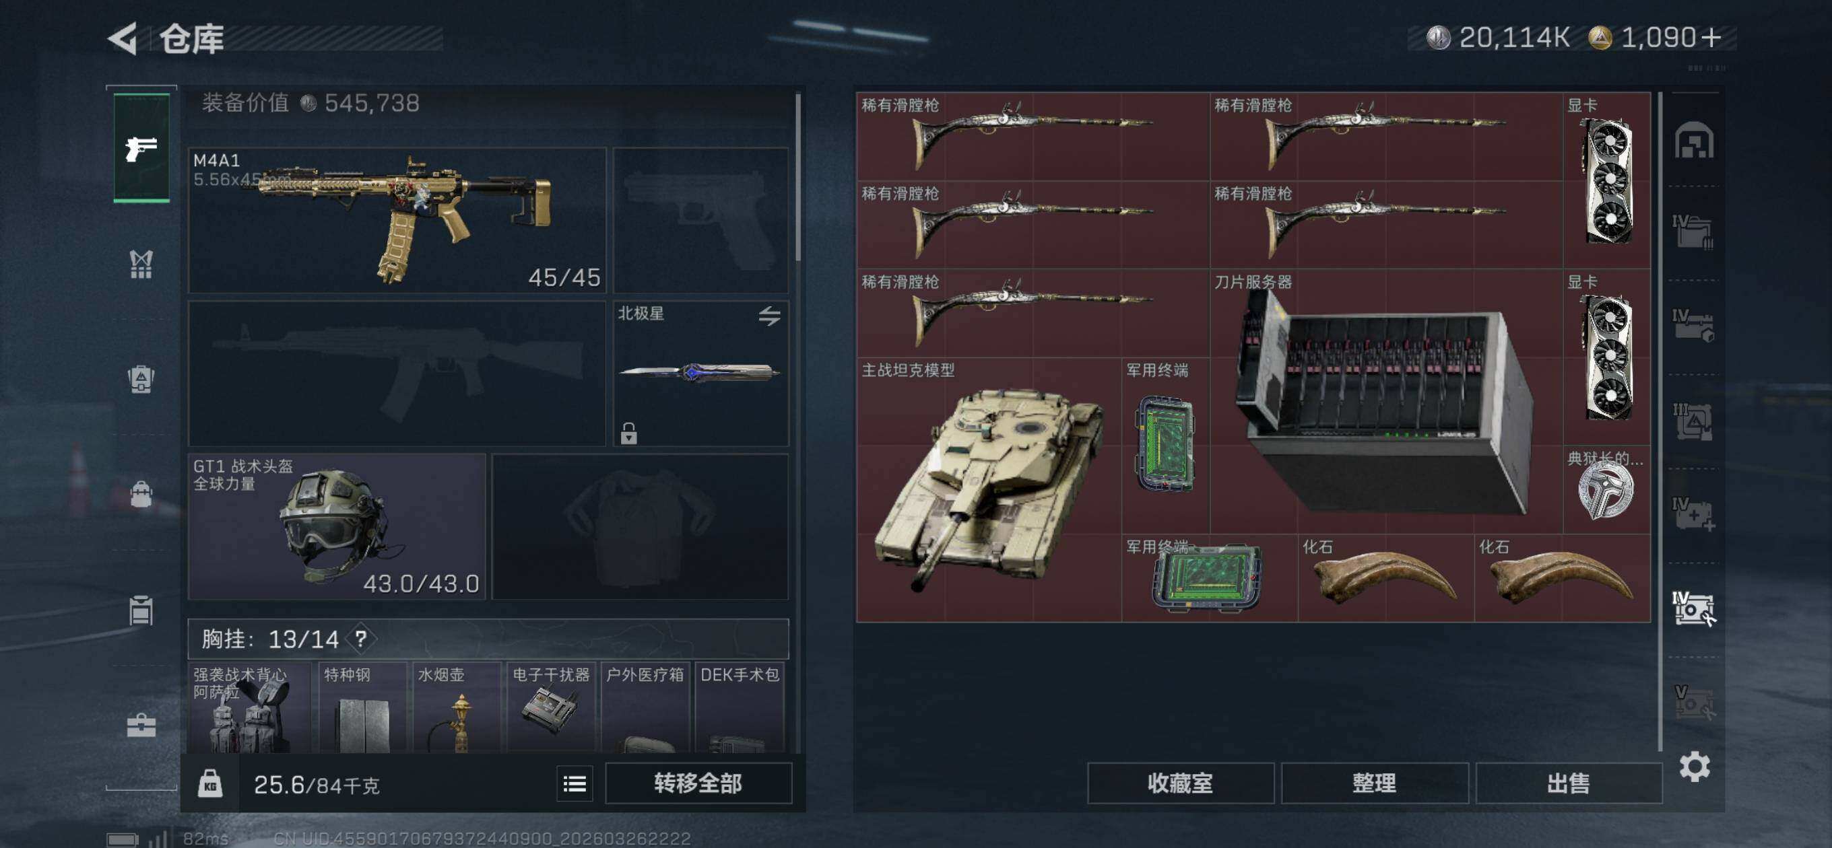The width and height of the screenshot is (1832, 848).
Task: Open the settings gear icon
Action: 1694,767
